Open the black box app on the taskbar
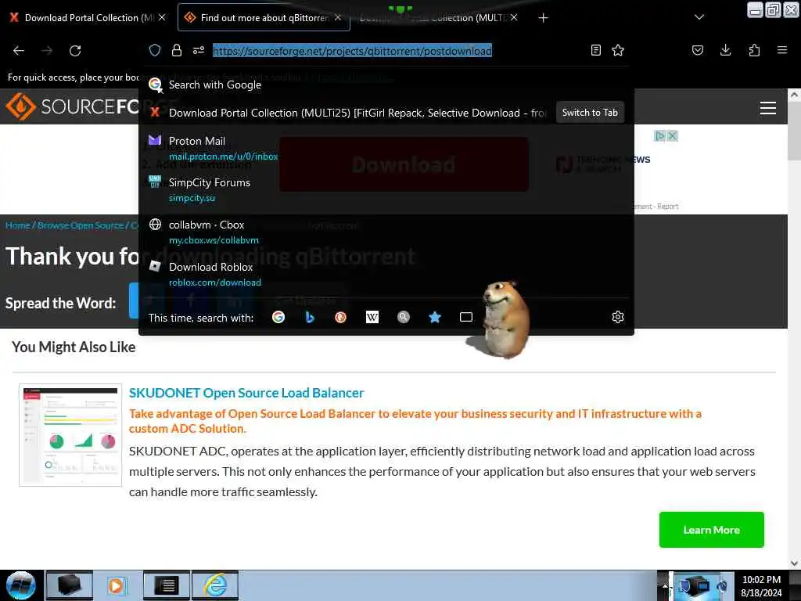The width and height of the screenshot is (801, 601). point(69,585)
